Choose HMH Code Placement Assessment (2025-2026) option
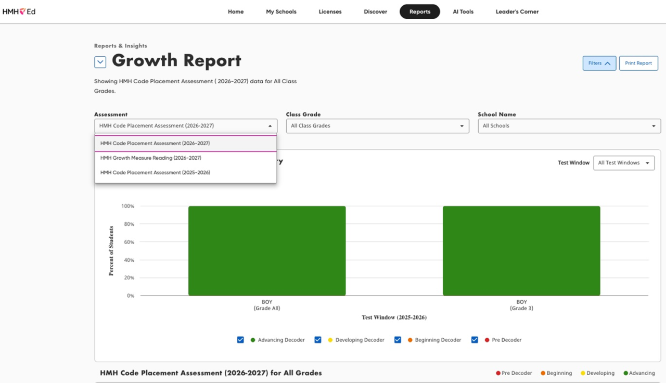The image size is (666, 383). pyautogui.click(x=186, y=172)
